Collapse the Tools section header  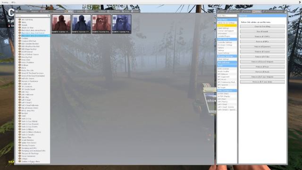227,66
